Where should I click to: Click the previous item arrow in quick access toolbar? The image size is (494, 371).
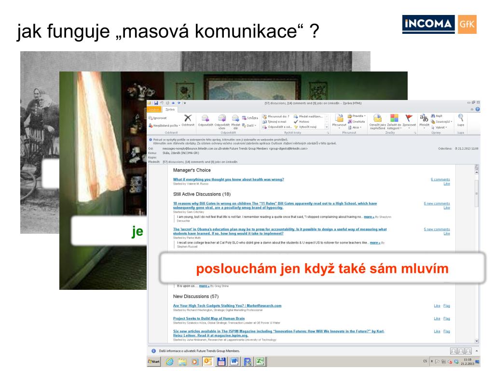coord(173,103)
